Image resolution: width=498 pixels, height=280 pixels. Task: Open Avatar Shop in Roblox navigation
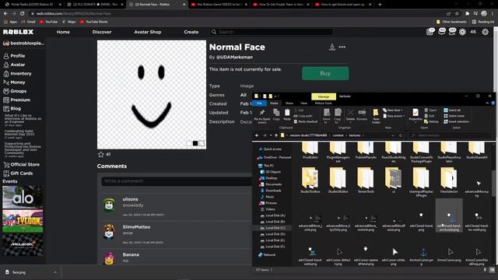click(147, 32)
